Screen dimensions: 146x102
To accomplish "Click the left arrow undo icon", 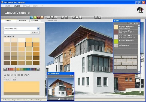I will [77, 17].
